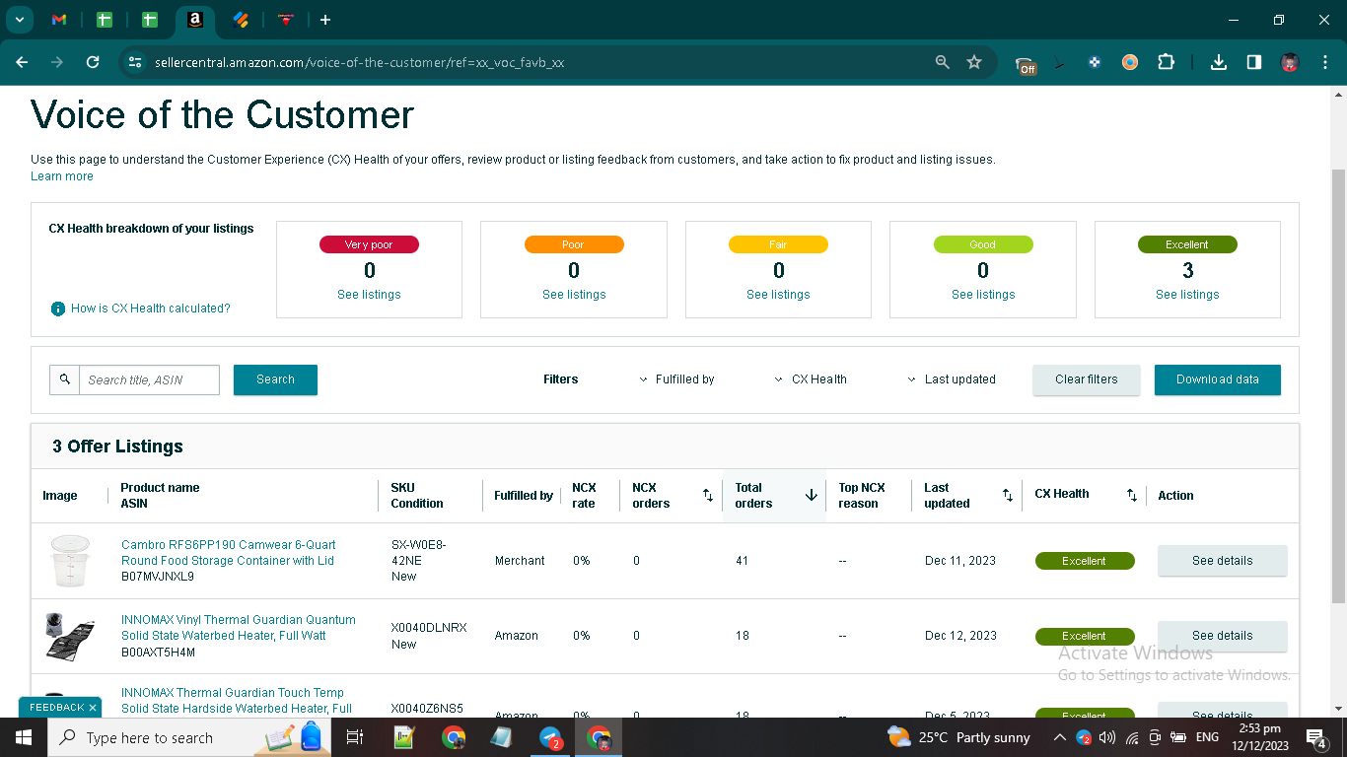Sort by Total orders down arrow
The width and height of the screenshot is (1347, 757).
tap(812, 495)
